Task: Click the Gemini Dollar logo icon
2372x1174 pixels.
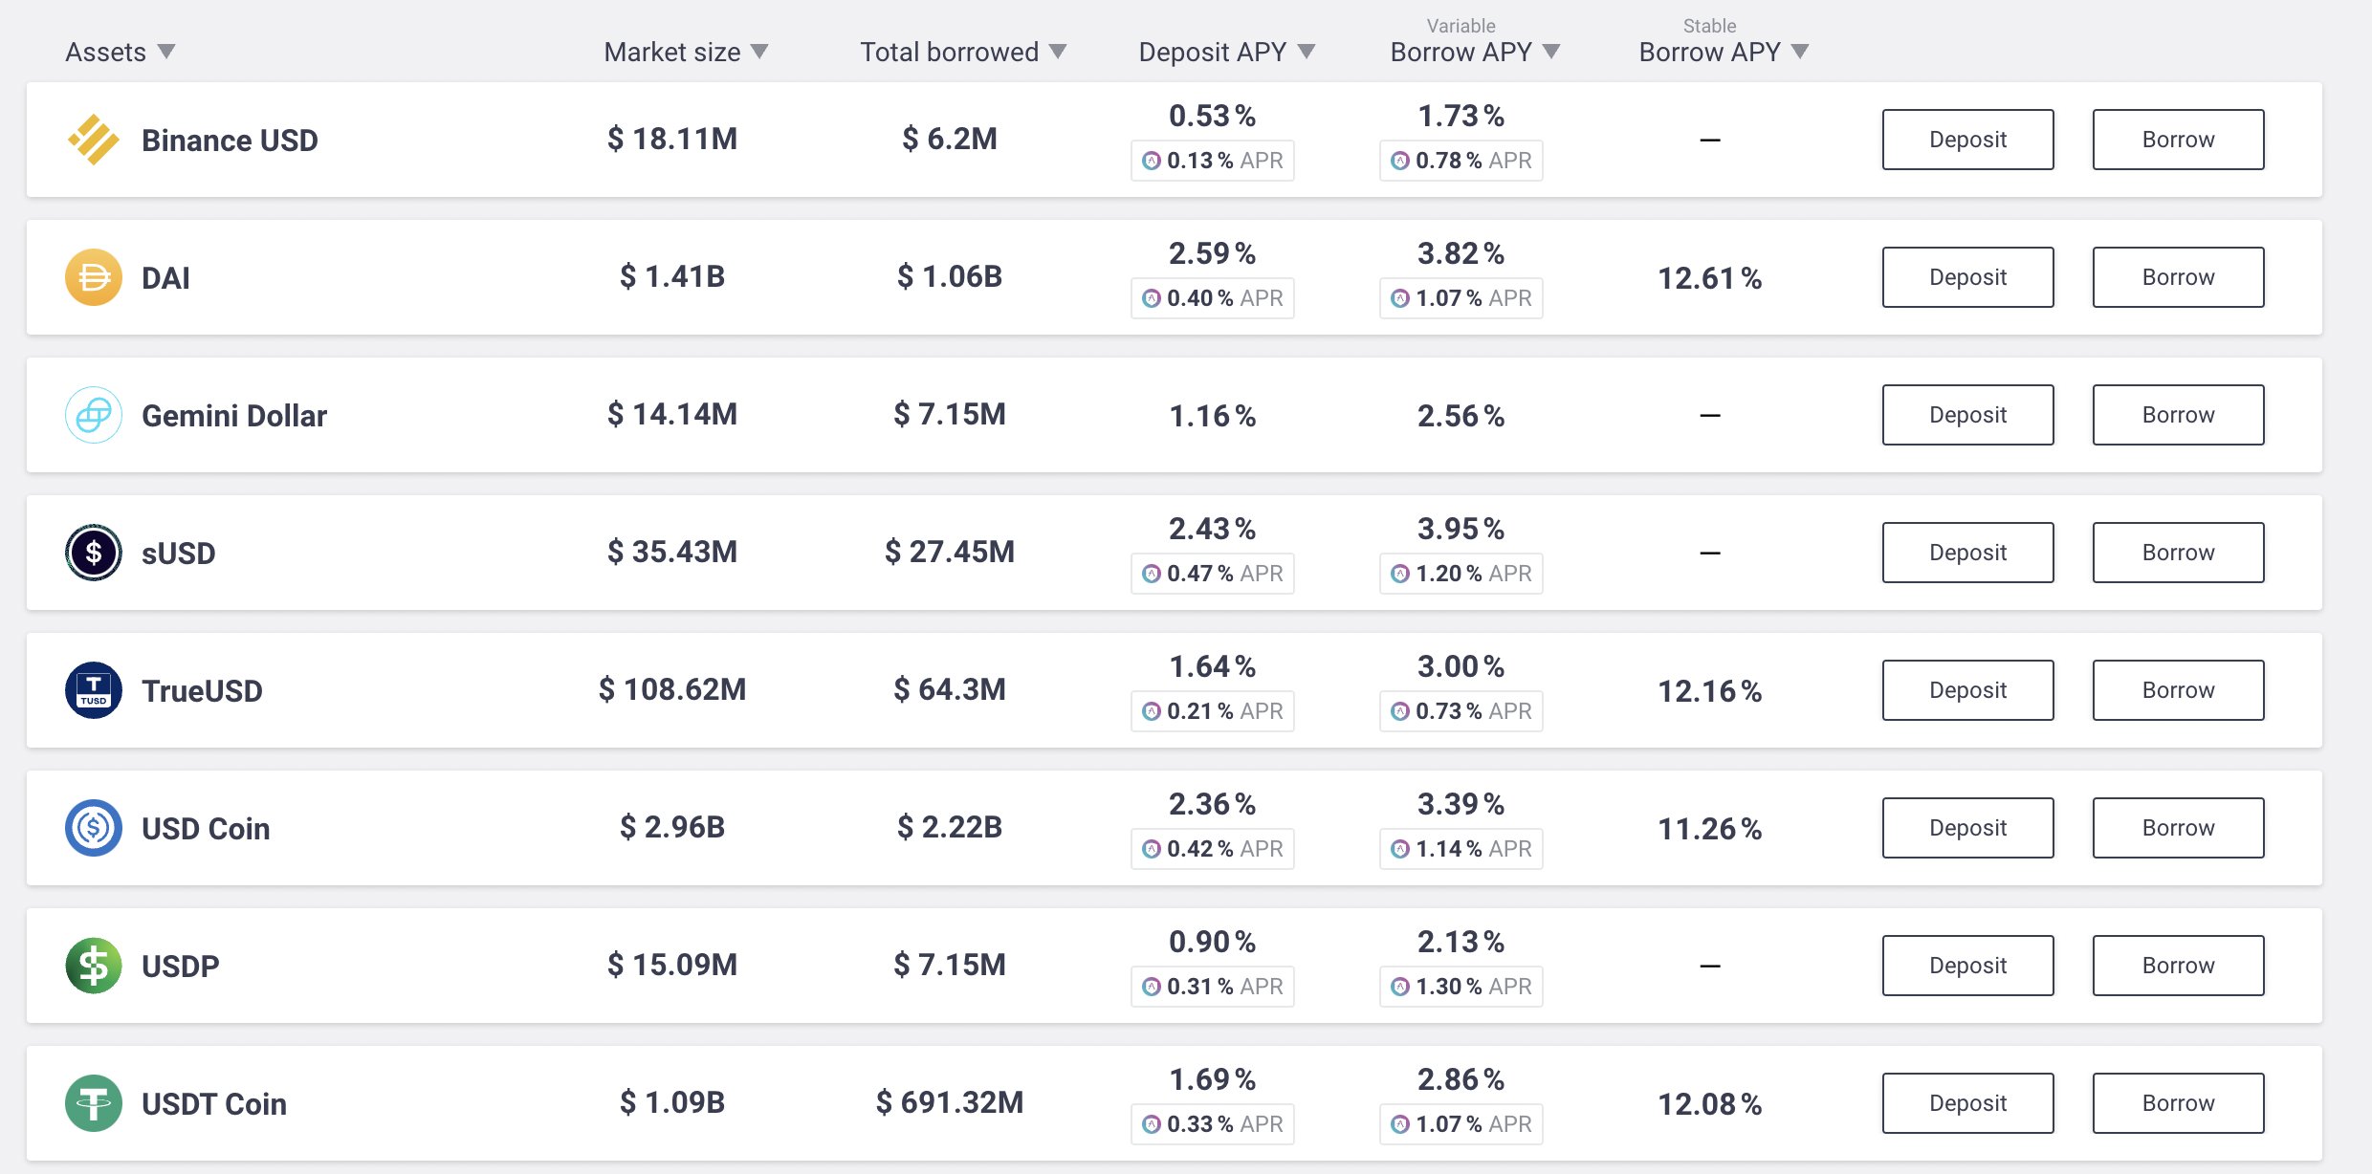Action: (94, 415)
